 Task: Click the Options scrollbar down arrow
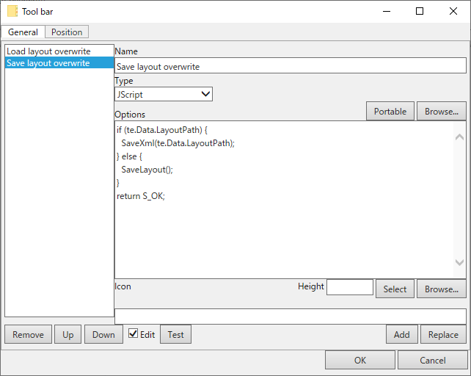459,262
